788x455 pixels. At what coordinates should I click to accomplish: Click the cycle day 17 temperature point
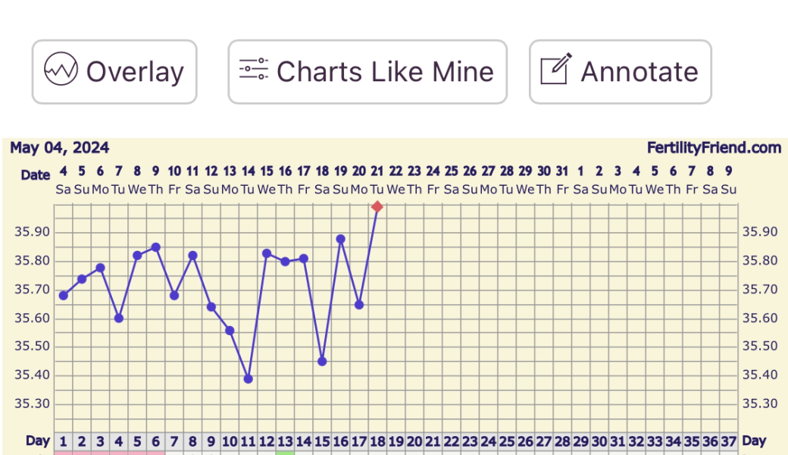click(359, 305)
